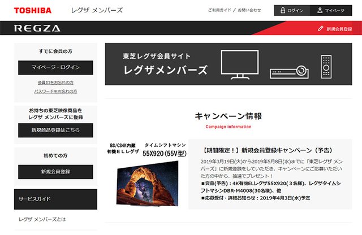Viewport: 362px width, 235px height.
Task: Click the recorder device icon in banner
Action: pyautogui.click(x=288, y=70)
